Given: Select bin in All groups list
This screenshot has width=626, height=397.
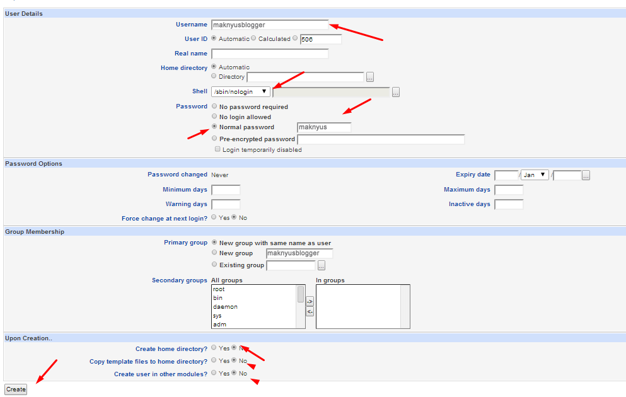Looking at the screenshot, I should coord(254,298).
